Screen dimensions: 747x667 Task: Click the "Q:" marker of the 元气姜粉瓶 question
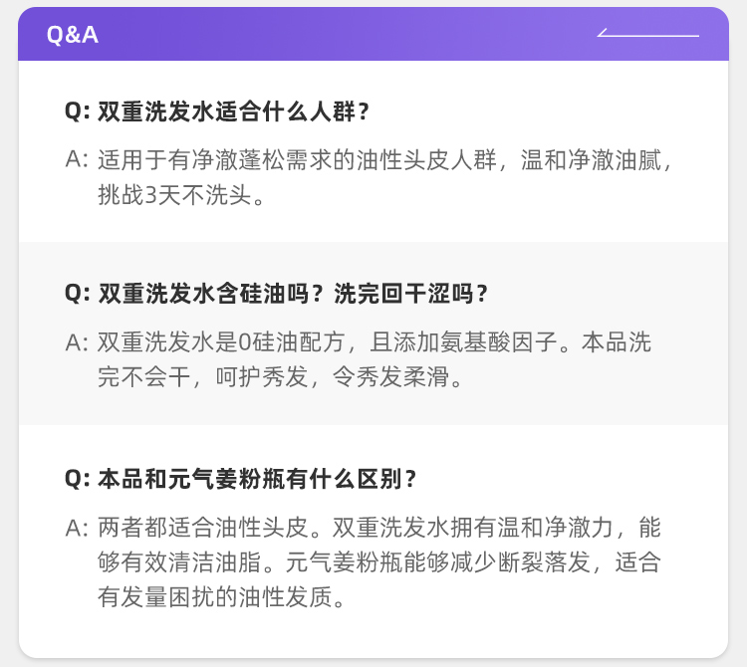[x=78, y=479]
